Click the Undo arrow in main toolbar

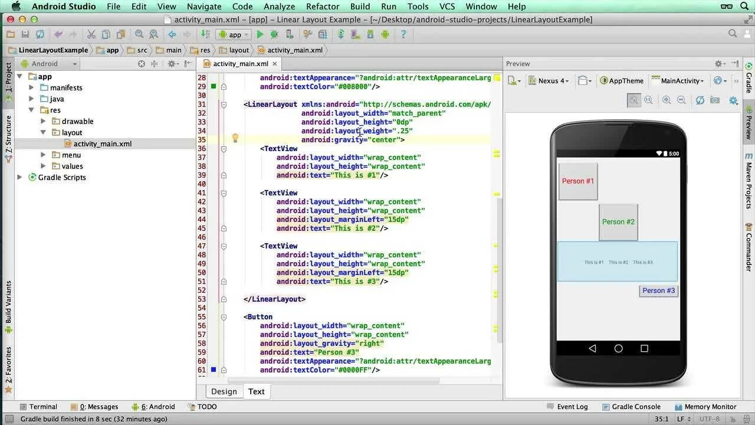[x=58, y=34]
